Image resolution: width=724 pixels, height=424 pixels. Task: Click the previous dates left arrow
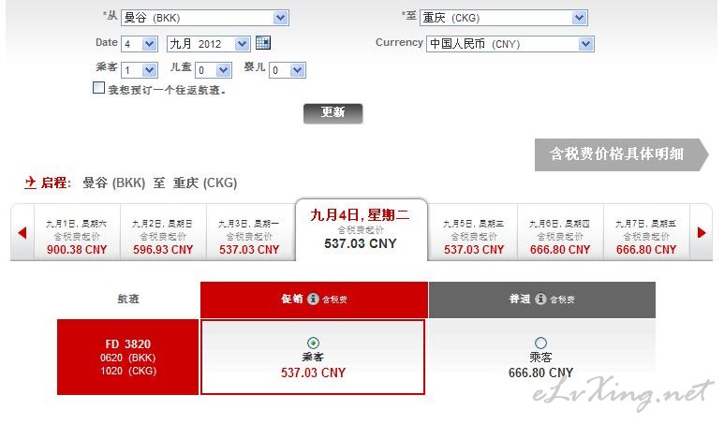click(x=22, y=233)
